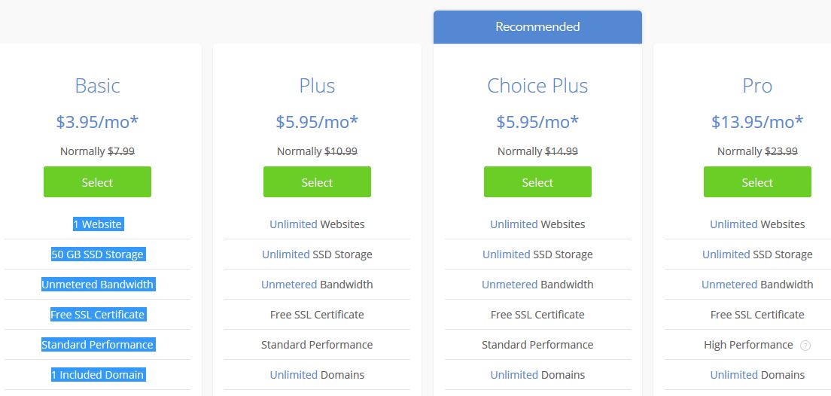
Task: Select the Basic plan button
Action: 97,182
